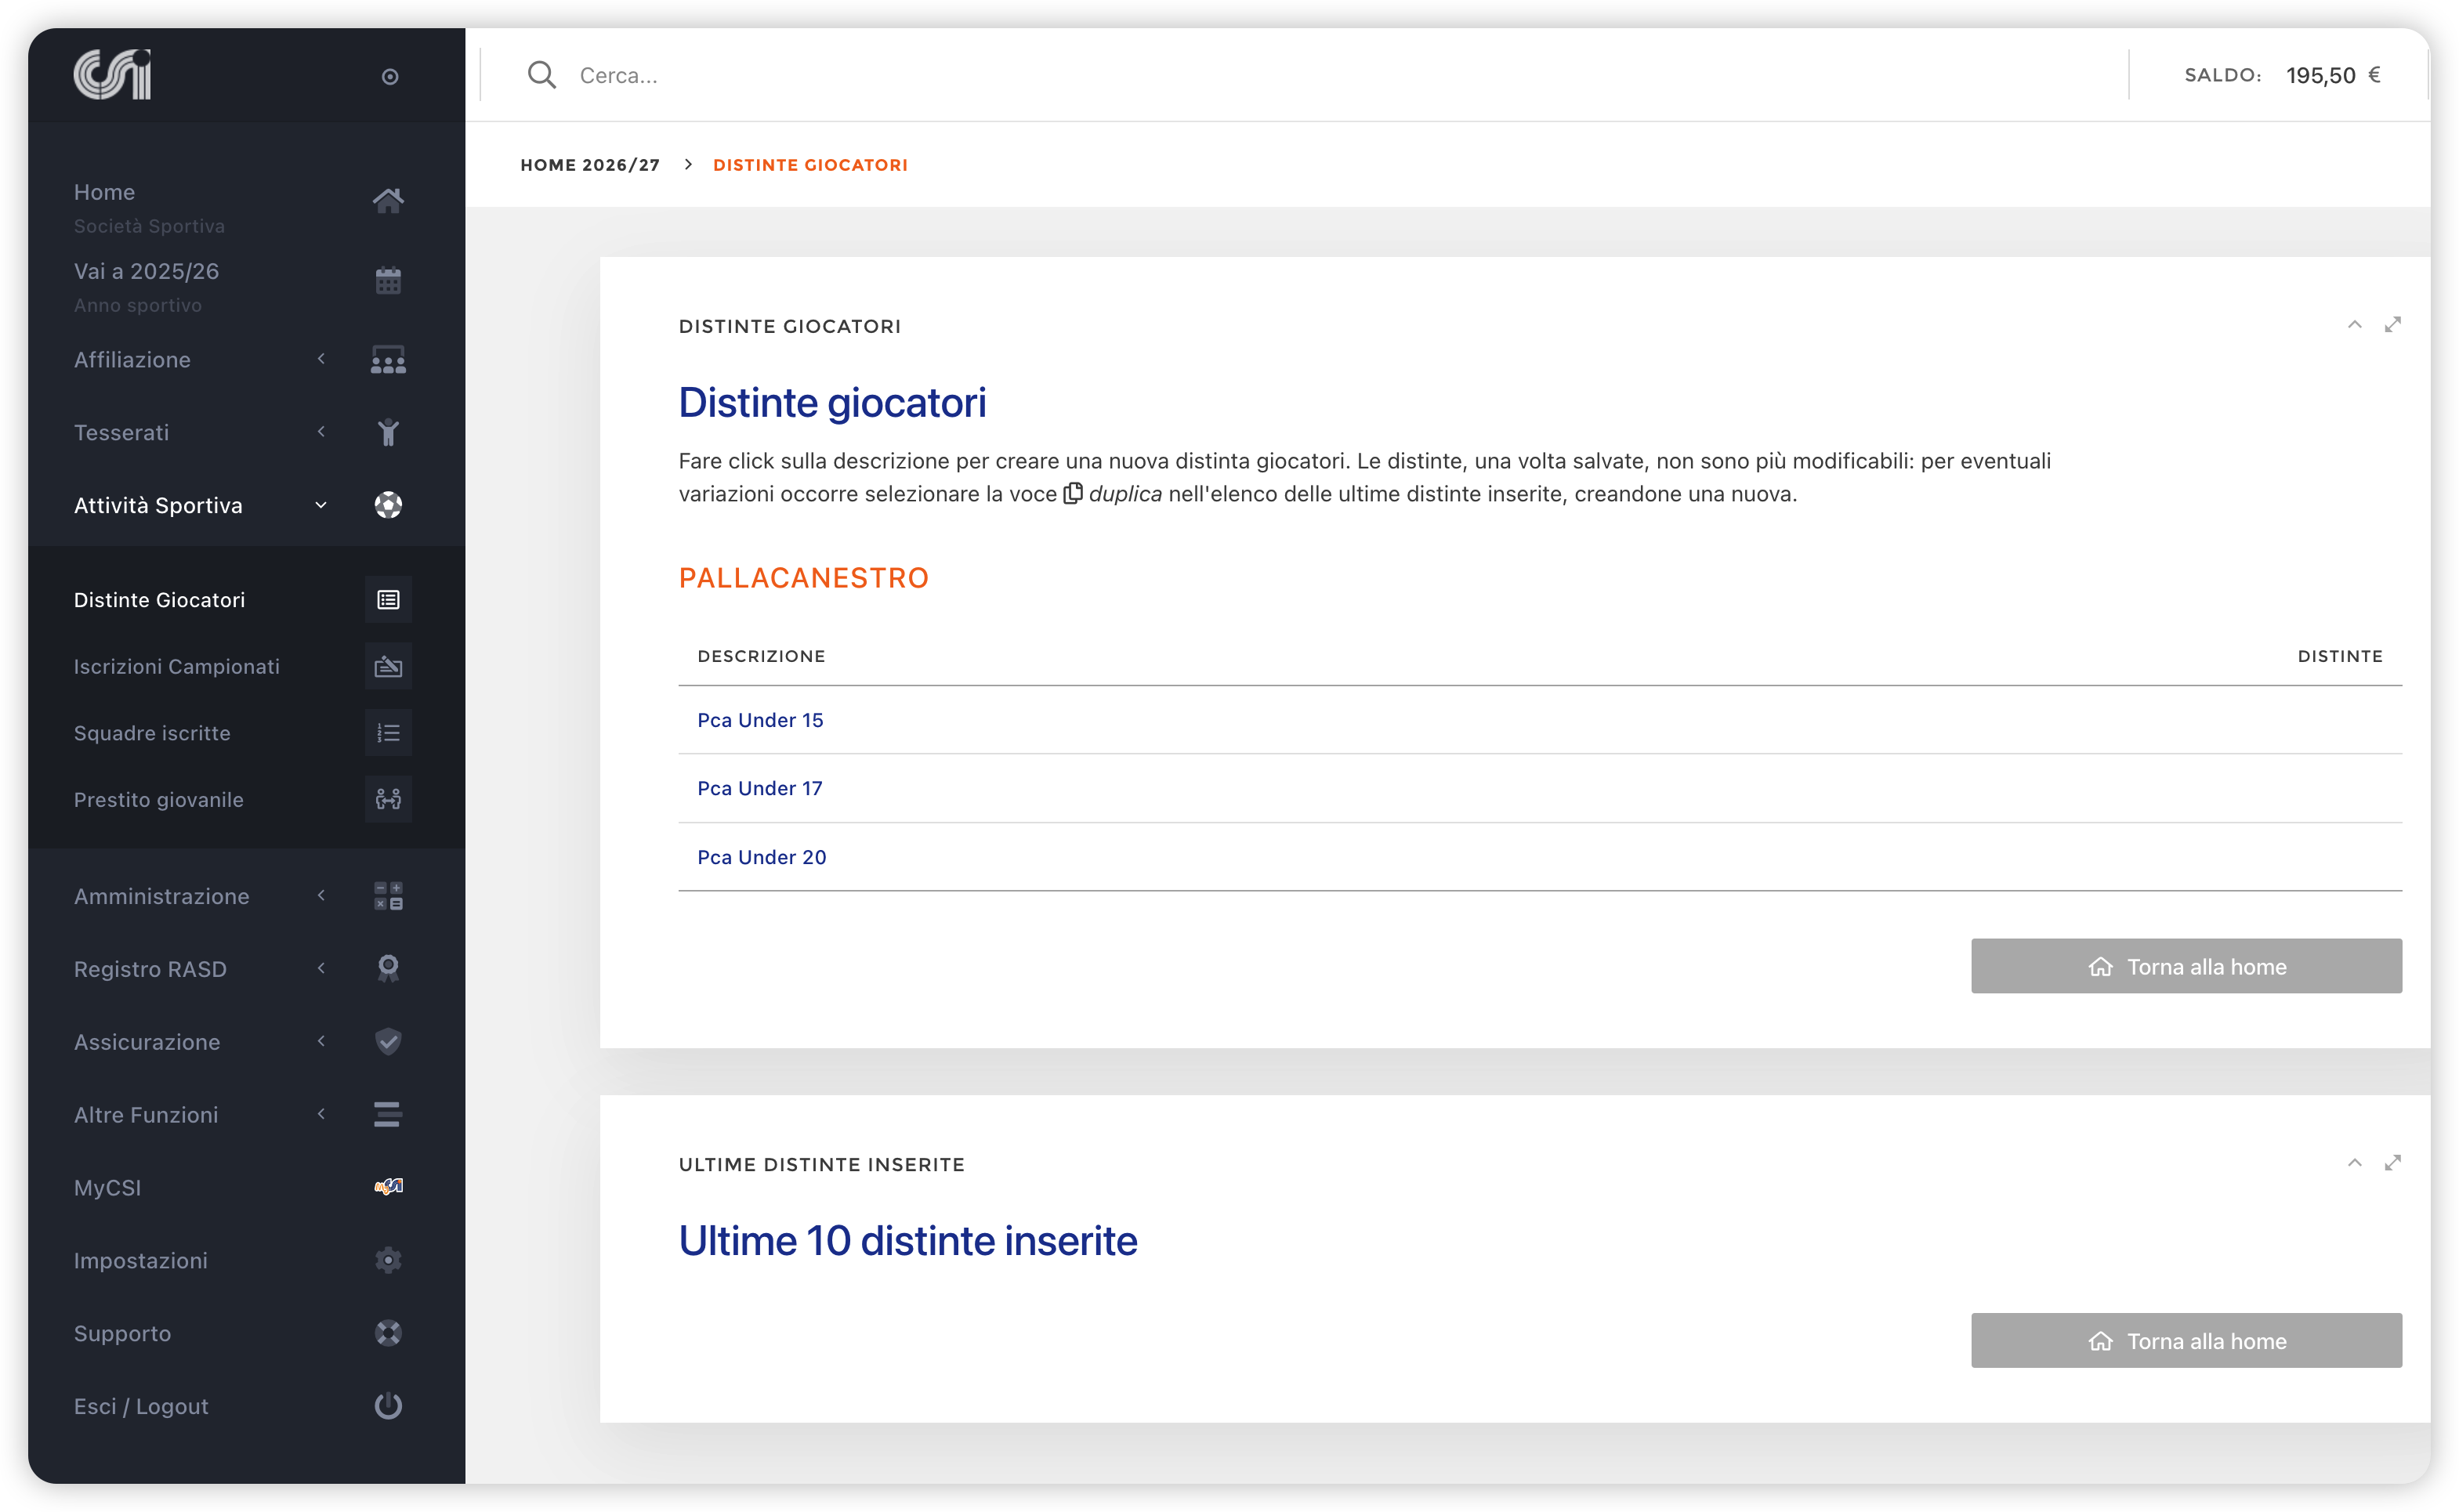This screenshot has height=1512, width=2459.
Task: Toggle the sidebar pin circle icon
Action: [x=390, y=77]
